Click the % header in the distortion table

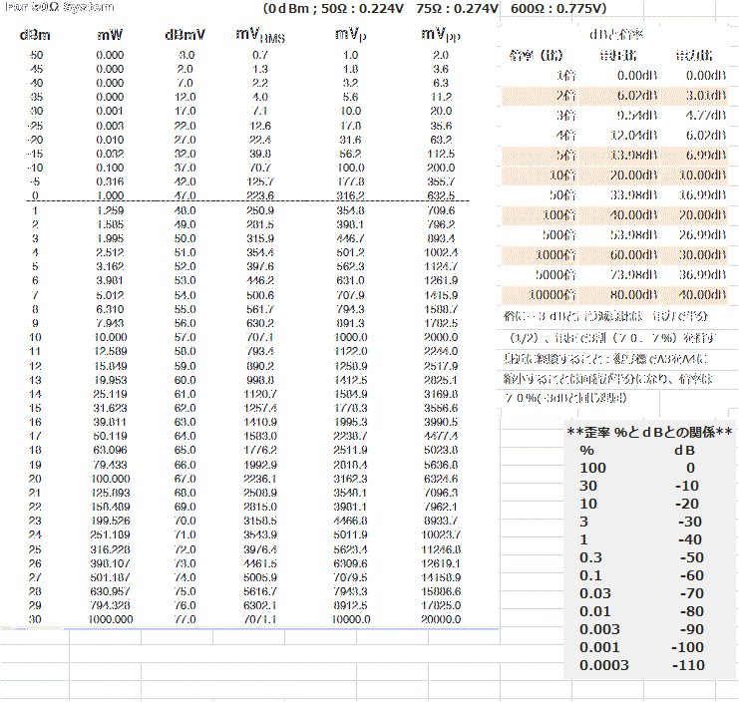click(586, 451)
